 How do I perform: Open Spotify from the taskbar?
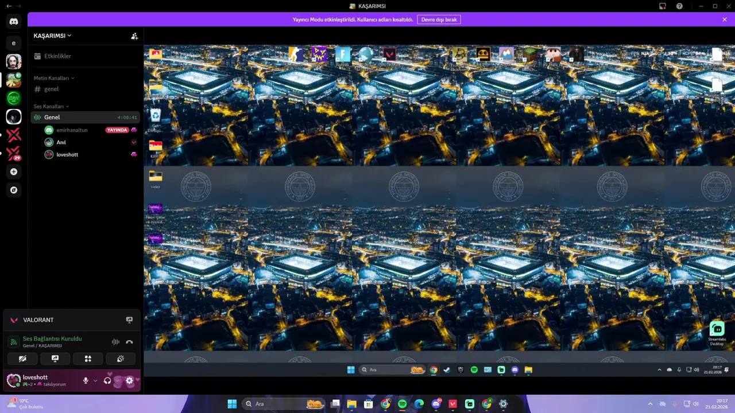point(402,404)
